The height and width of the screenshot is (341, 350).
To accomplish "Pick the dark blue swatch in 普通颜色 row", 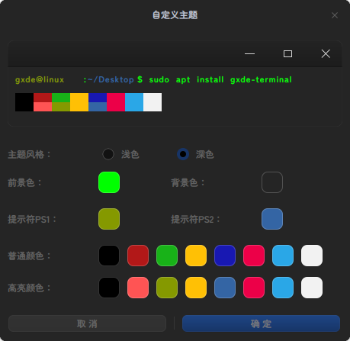I will pos(225,256).
